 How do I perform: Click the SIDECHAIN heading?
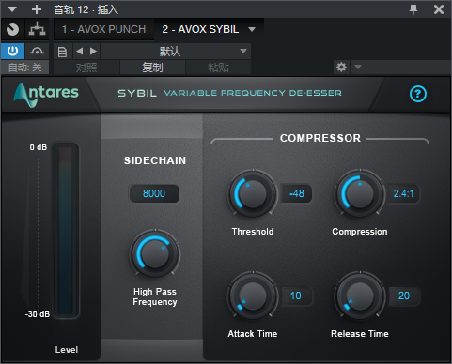click(x=155, y=160)
